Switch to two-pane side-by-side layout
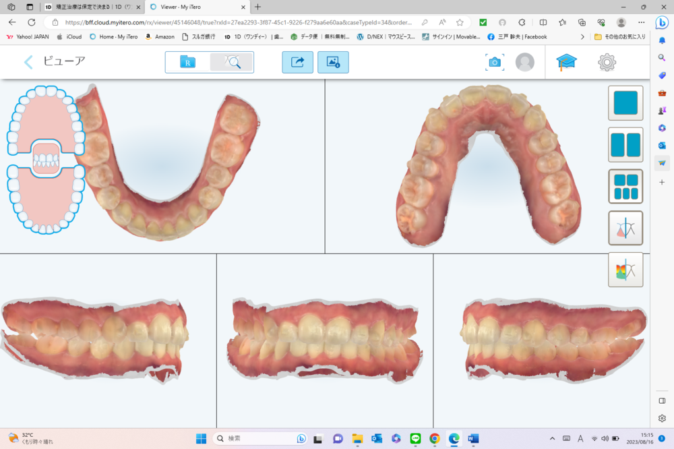This screenshot has width=674, height=449. pos(625,145)
